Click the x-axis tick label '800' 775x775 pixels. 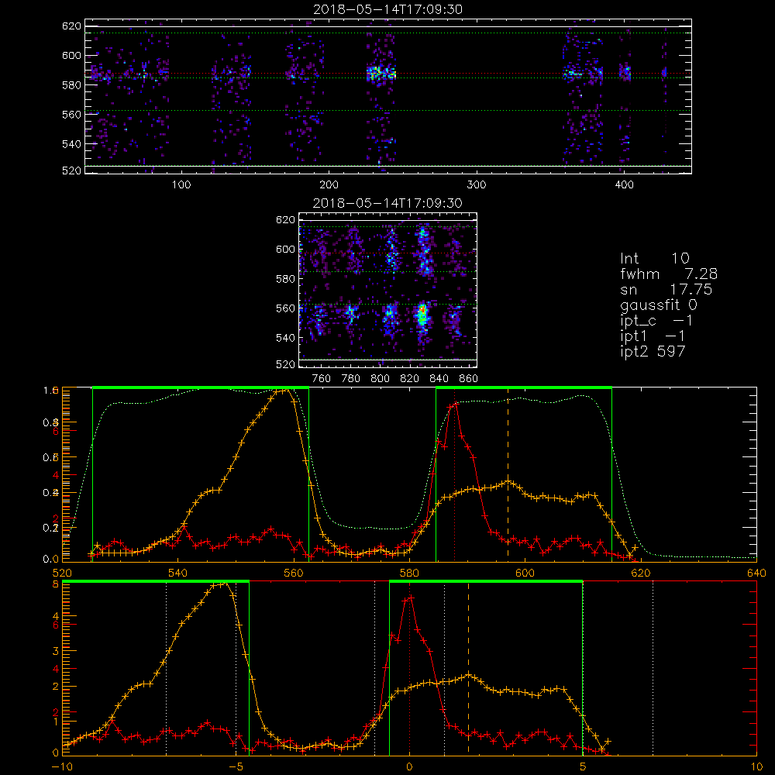coord(380,379)
